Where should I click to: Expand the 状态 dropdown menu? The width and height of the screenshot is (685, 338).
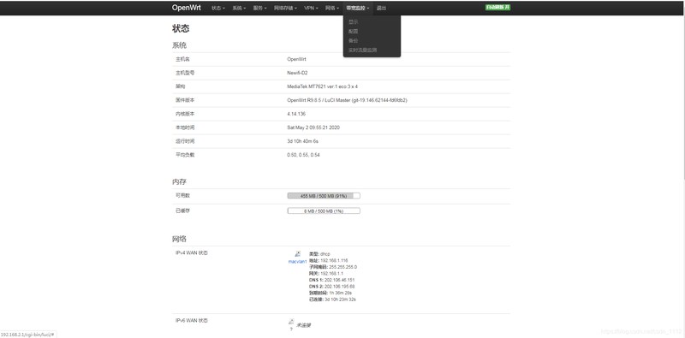[x=218, y=8]
